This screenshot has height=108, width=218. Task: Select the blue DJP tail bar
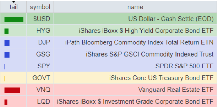click(7, 43)
